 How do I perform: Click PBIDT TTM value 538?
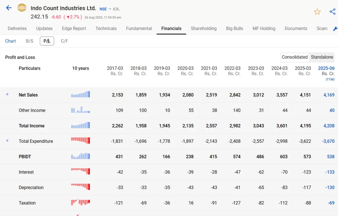[x=331, y=157]
